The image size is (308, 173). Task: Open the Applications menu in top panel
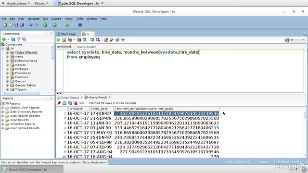tap(18, 3)
